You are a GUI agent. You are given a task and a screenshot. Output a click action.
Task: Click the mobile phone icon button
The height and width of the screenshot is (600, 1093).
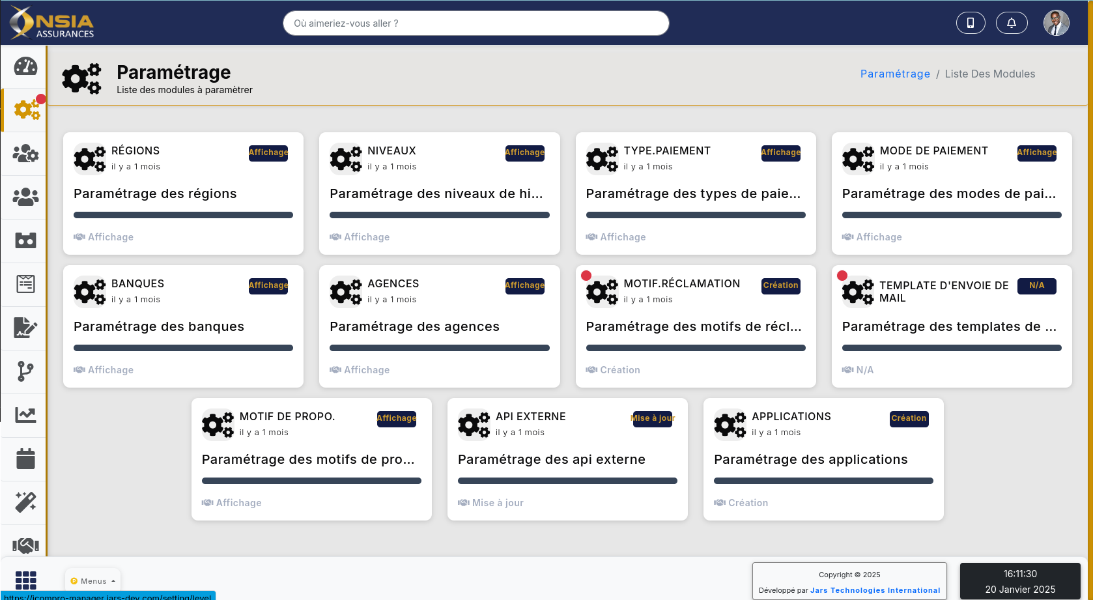[970, 23]
